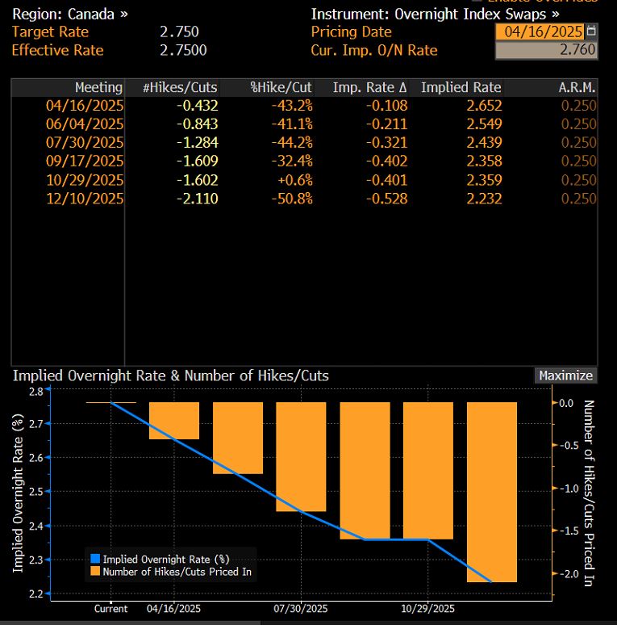Sort by the Meeting column header
617x625 pixels.
(x=98, y=87)
